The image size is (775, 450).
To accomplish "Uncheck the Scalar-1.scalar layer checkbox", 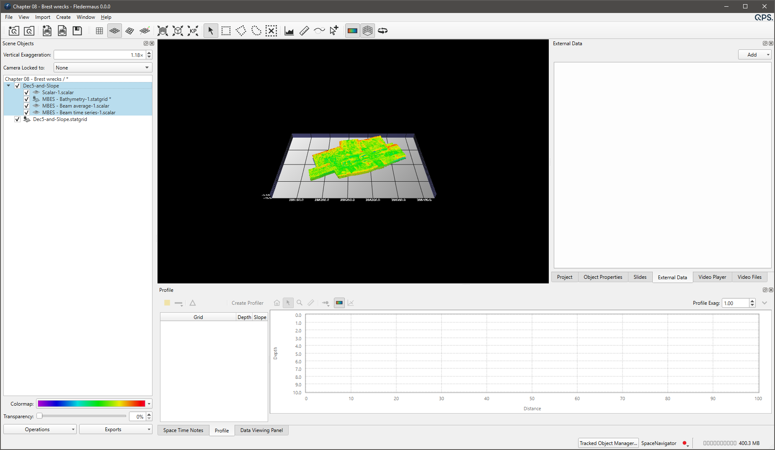I will click(26, 93).
